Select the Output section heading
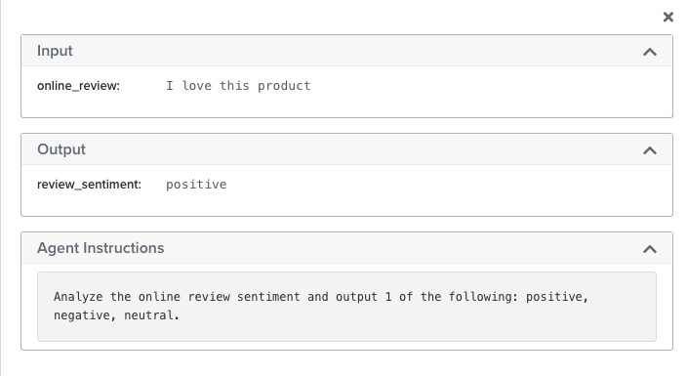687x376 pixels. pyautogui.click(x=61, y=149)
